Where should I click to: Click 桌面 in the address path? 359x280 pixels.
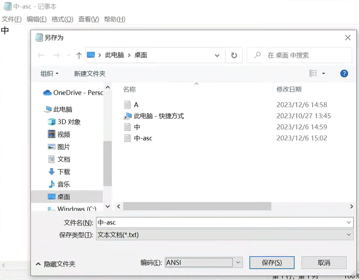(141, 55)
